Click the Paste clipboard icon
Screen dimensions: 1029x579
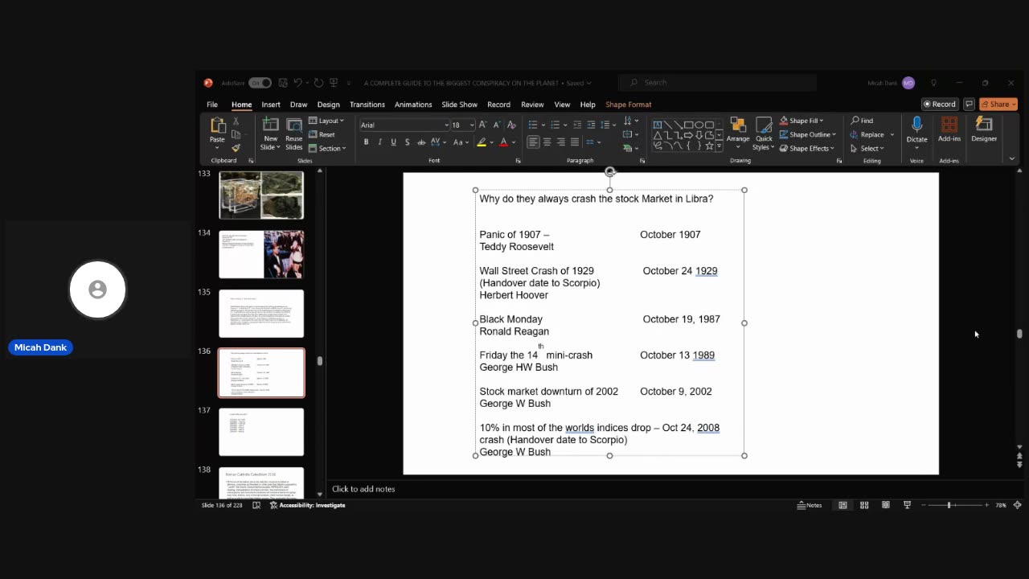[218, 125]
